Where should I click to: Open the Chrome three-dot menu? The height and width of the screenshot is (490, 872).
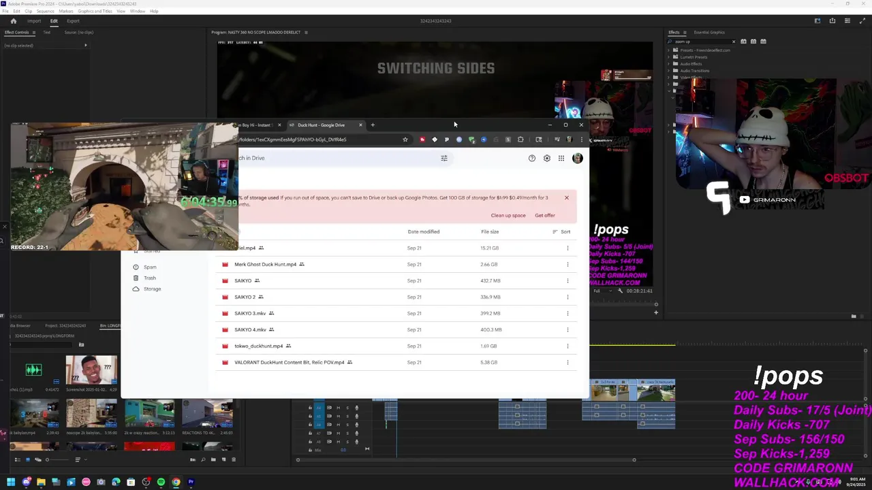coord(581,140)
